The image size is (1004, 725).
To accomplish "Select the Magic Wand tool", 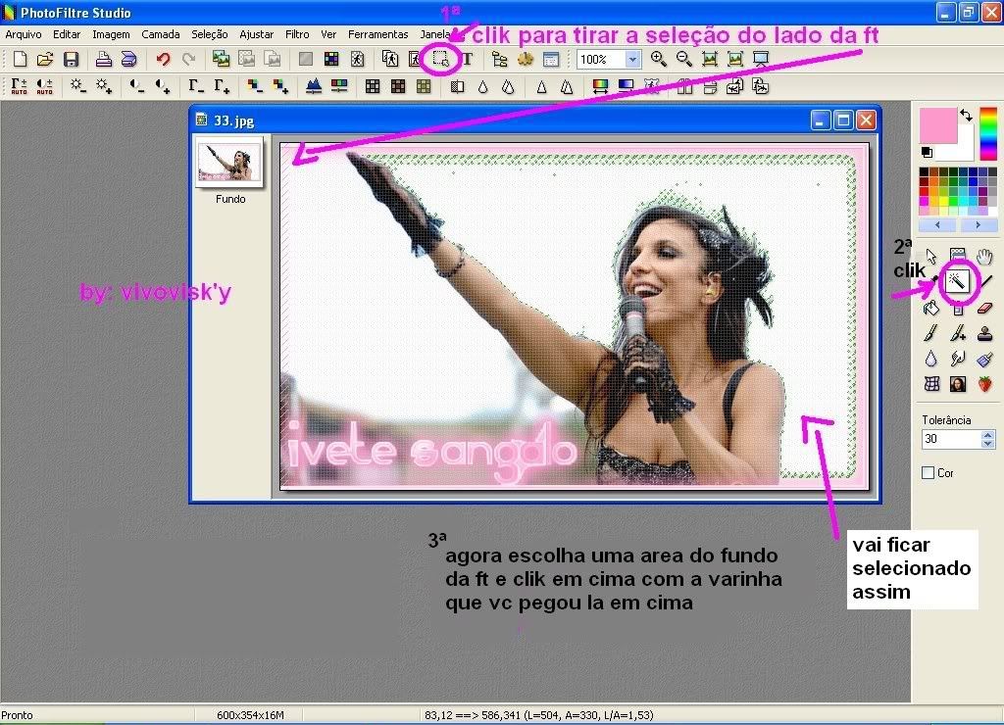I will [958, 282].
